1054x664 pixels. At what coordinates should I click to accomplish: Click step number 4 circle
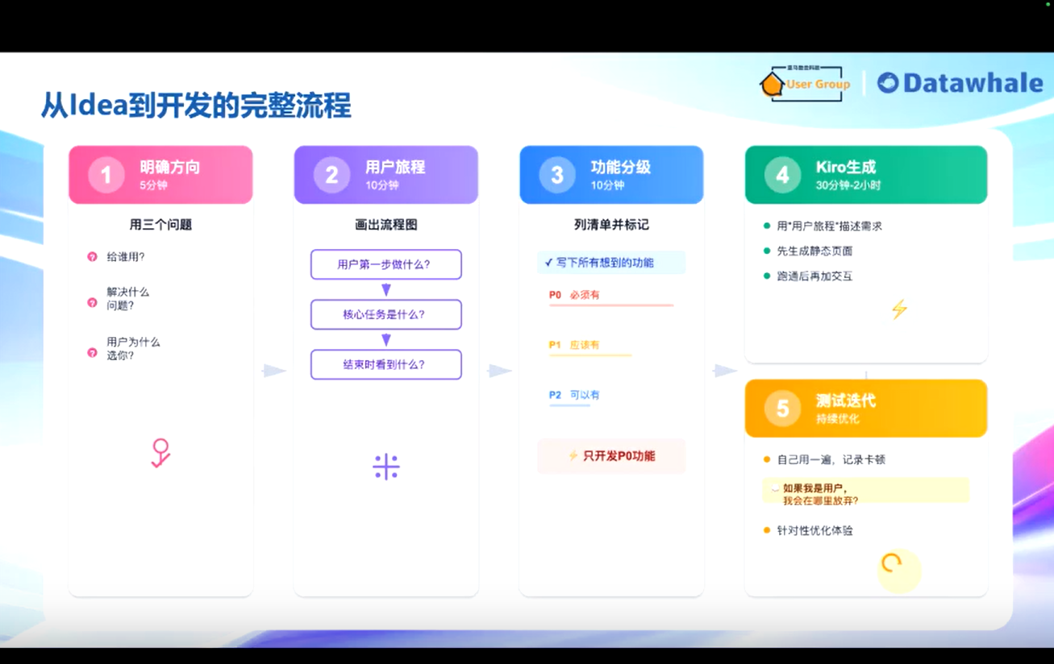[x=782, y=175]
